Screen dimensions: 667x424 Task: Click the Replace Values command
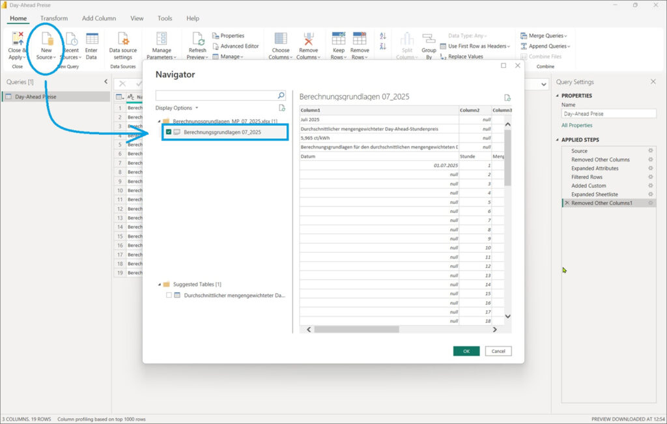[461, 57]
